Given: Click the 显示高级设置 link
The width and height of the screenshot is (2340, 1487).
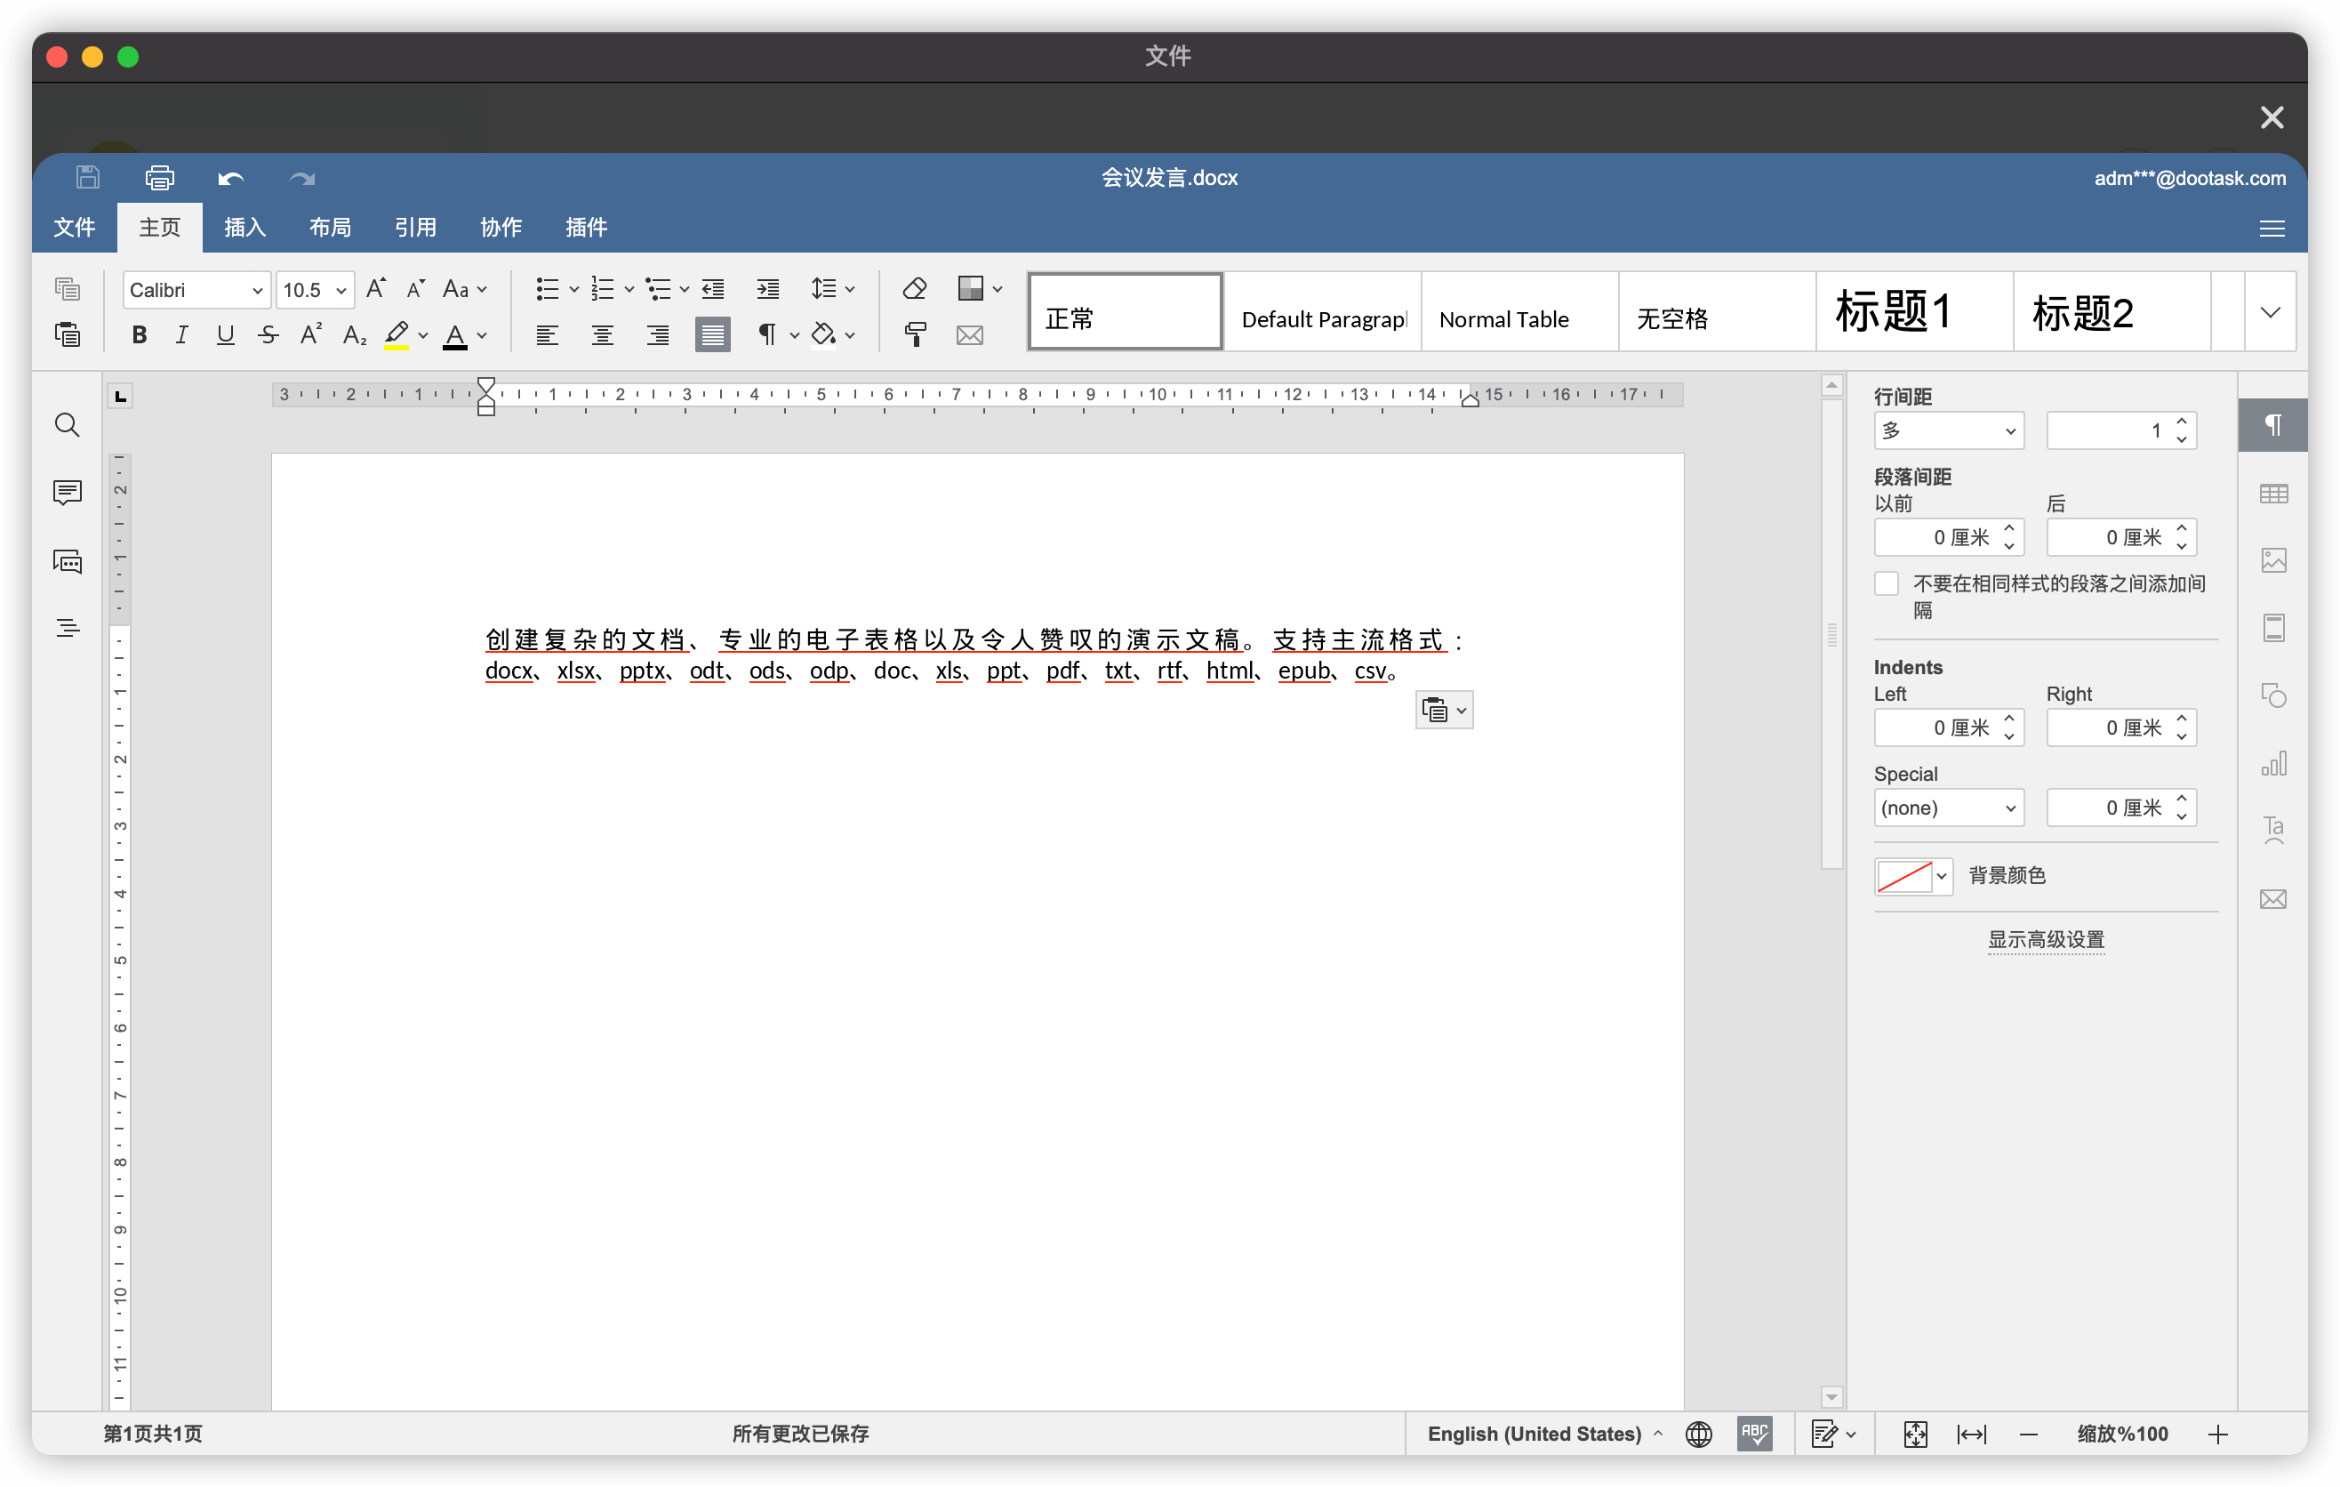Looking at the screenshot, I should point(2046,939).
